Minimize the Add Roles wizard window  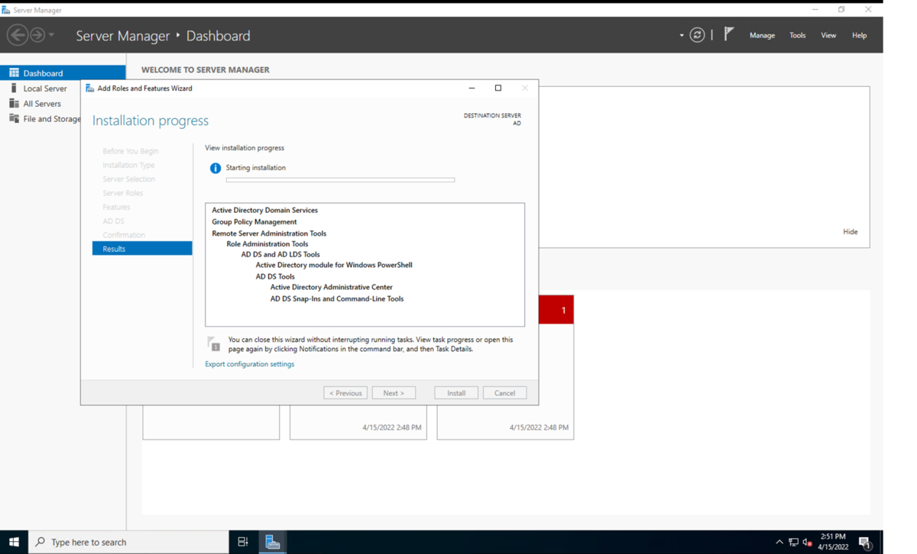(471, 89)
